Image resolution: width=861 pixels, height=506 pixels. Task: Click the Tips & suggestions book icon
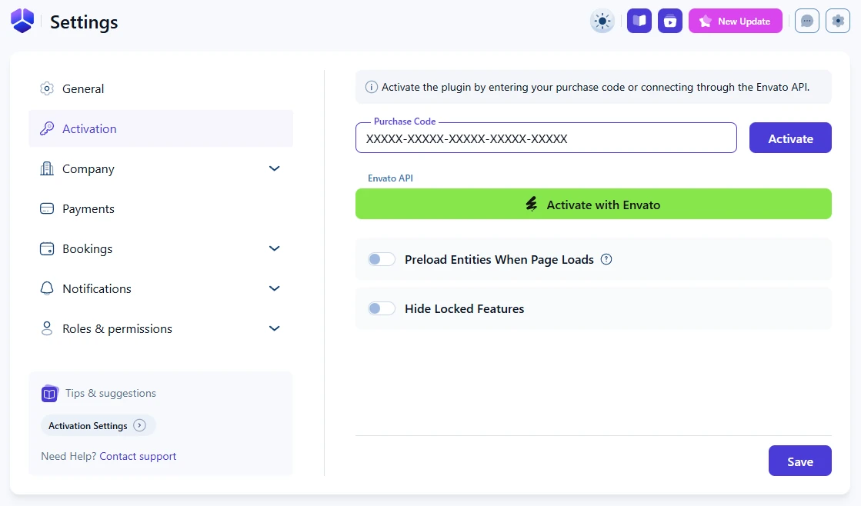(49, 394)
